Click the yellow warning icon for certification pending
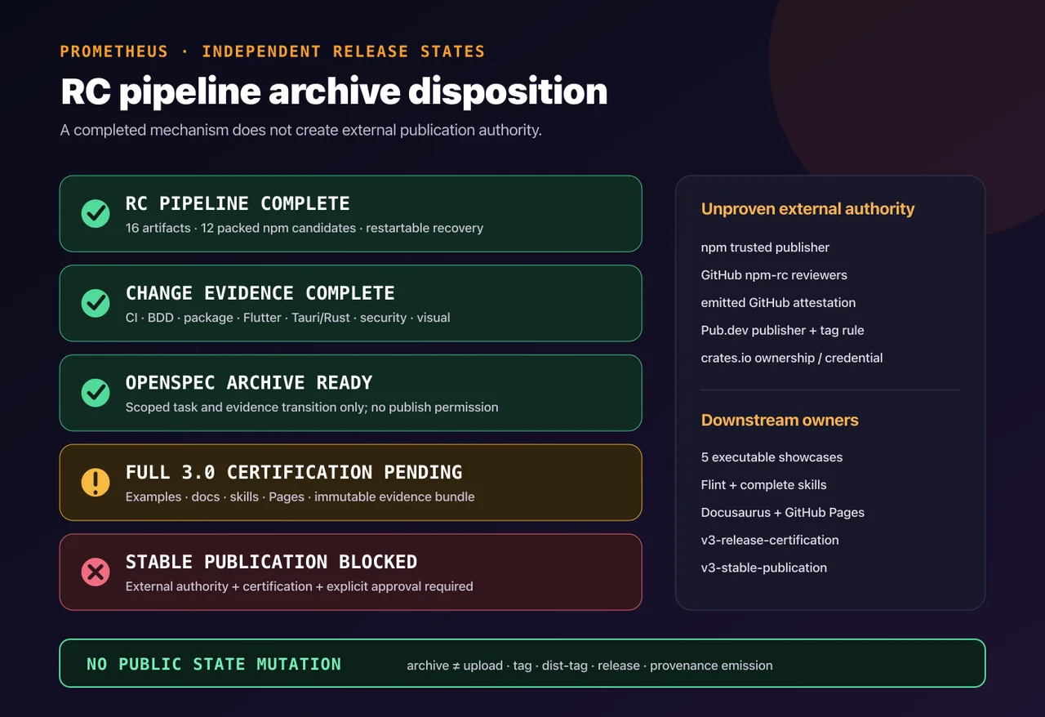1045x717 pixels. tap(96, 483)
